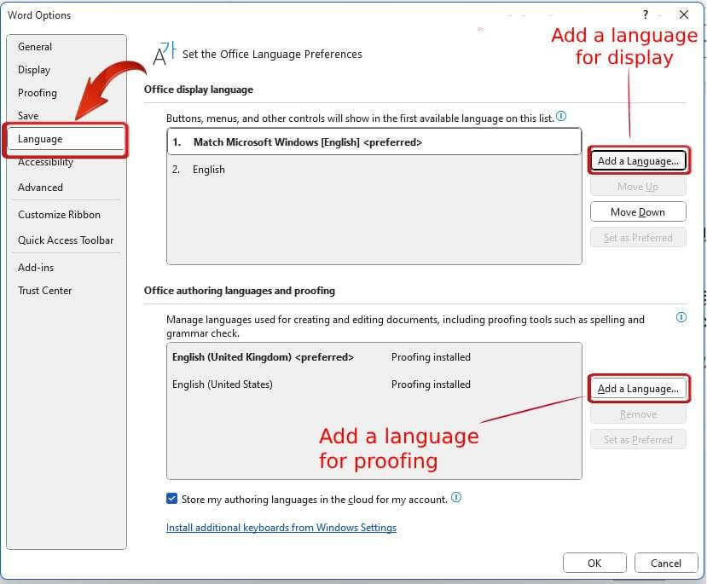707x584 pixels.
Task: Open the Customize Ribbon section
Action: tap(59, 214)
